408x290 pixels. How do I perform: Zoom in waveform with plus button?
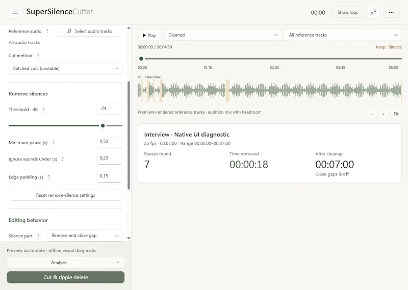click(x=384, y=114)
